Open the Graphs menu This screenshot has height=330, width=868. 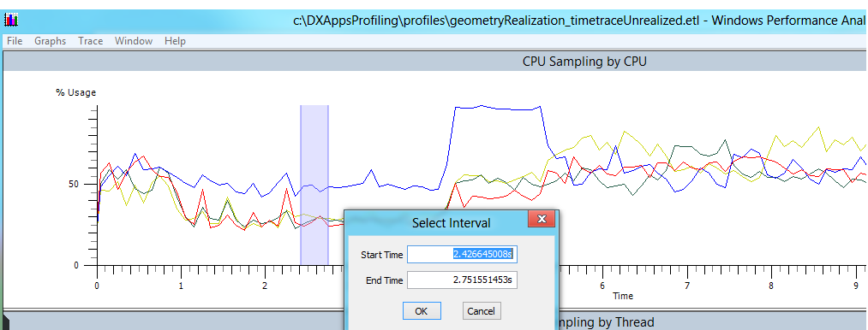tap(50, 41)
